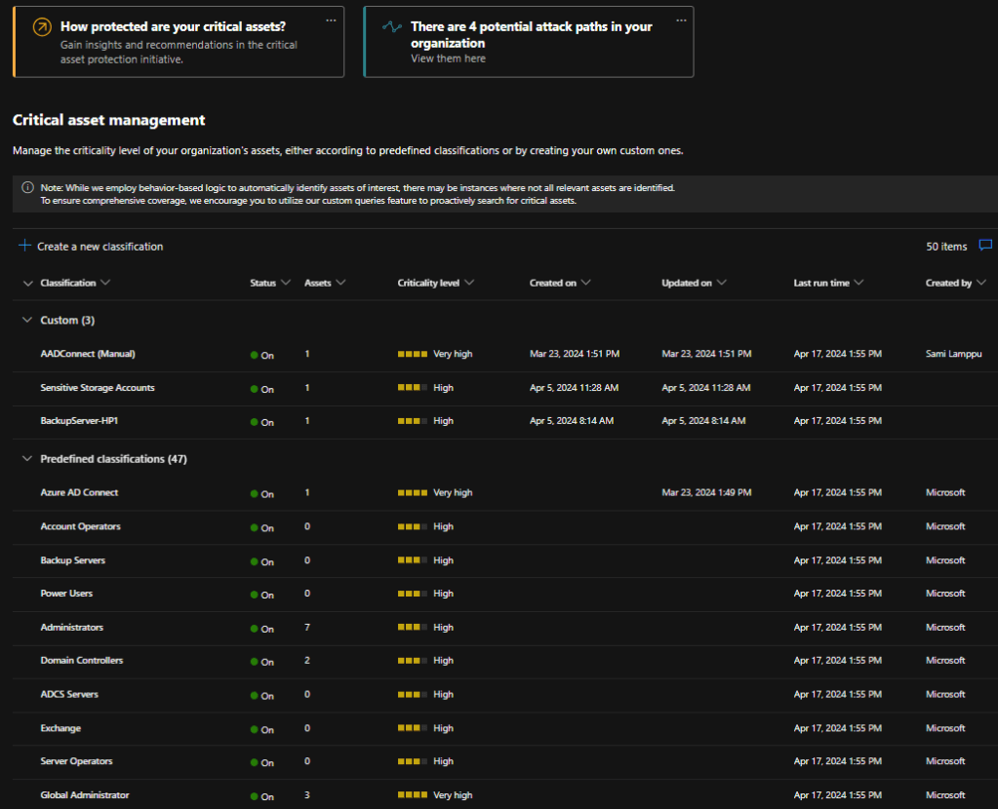Viewport: 998px width, 809px height.
Task: Click the critical assets arrow icon
Action: 41,28
